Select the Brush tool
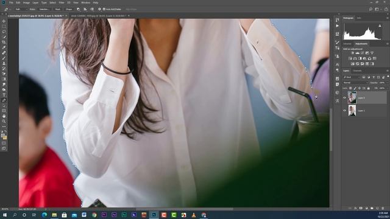Image resolution: width=390 pixels, height=219 pixels. (x=4, y=58)
